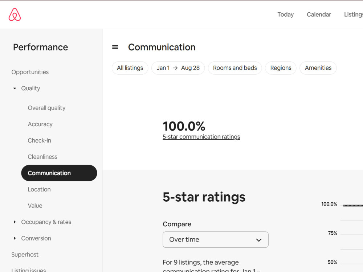Select Check-in in the sidebar
Screen dimensions: 363x272
[39, 140]
